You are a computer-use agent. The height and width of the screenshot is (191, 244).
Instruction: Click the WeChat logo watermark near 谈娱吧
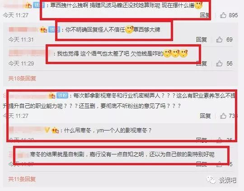pyautogui.click(x=211, y=180)
